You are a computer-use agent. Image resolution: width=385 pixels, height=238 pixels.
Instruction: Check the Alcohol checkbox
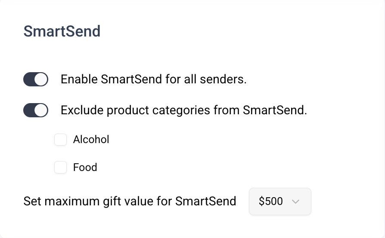click(60, 140)
